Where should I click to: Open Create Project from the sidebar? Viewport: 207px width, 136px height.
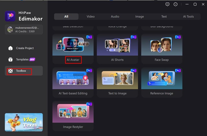pos(24,48)
